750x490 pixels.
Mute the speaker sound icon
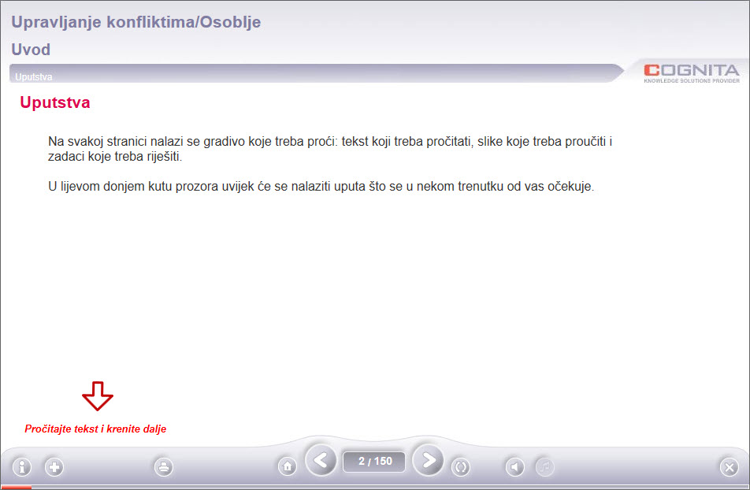coord(514,467)
